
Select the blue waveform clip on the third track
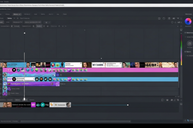(x=31, y=75)
